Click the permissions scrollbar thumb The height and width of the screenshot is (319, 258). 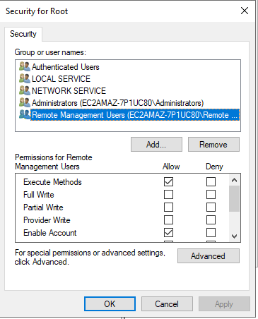(234, 199)
